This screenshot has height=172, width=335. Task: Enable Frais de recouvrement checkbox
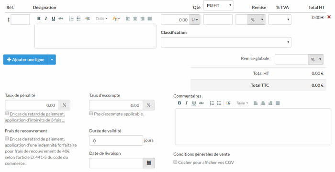coord(7,138)
